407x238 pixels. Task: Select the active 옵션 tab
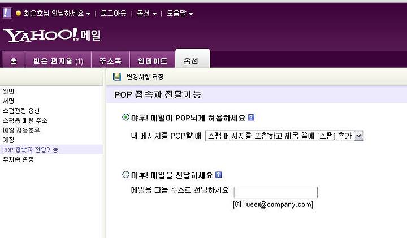click(x=193, y=59)
